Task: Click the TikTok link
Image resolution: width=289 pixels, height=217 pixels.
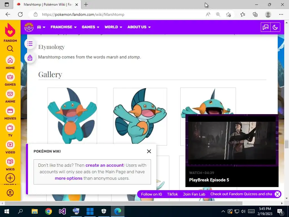Action: [172, 194]
